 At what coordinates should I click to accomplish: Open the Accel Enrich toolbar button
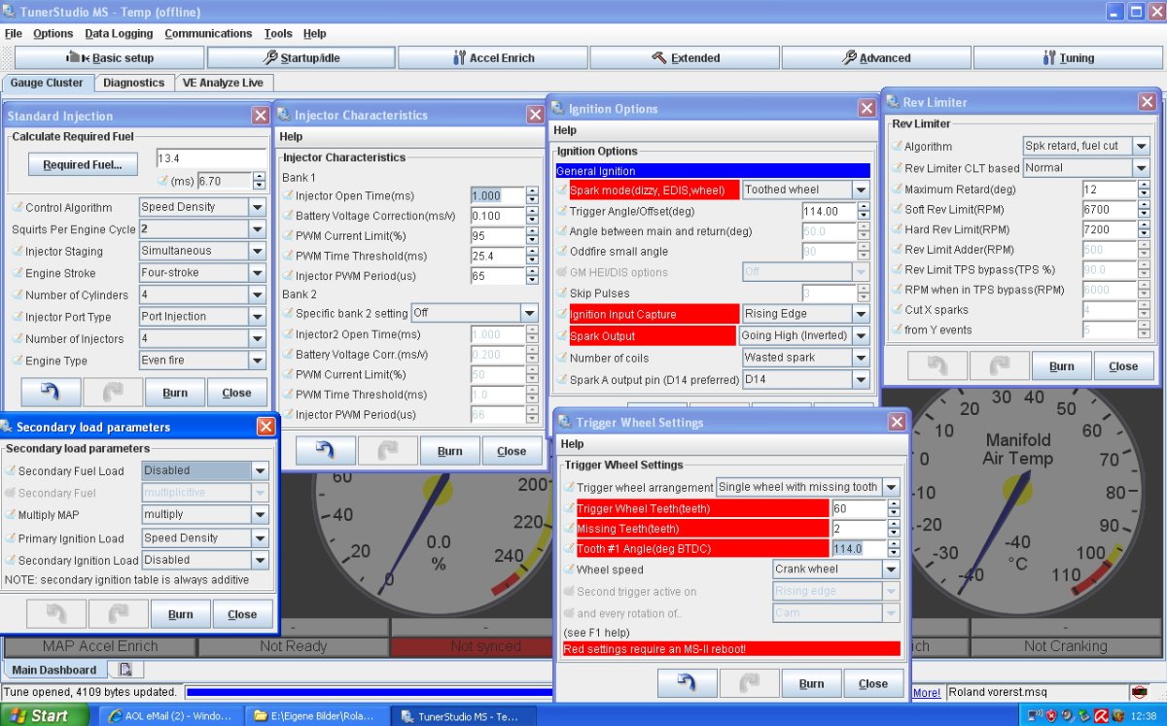(x=493, y=57)
